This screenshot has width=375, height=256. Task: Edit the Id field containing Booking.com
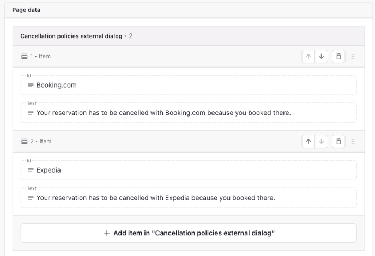tap(191, 85)
